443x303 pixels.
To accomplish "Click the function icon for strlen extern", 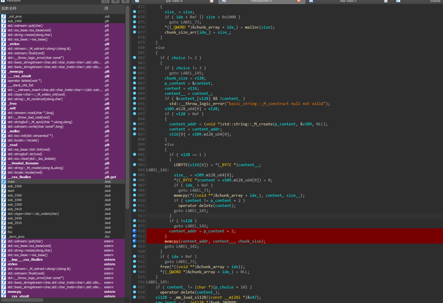I will (4, 264).
